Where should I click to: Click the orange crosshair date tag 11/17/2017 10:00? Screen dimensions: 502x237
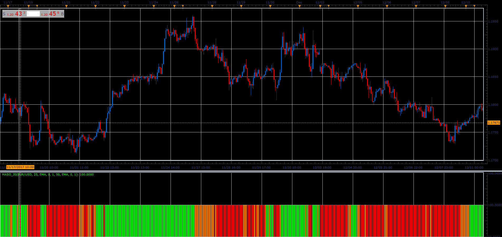coord(20,167)
